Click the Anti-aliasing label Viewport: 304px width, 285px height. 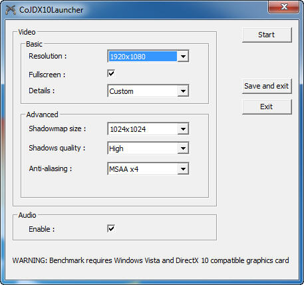[x=51, y=168]
